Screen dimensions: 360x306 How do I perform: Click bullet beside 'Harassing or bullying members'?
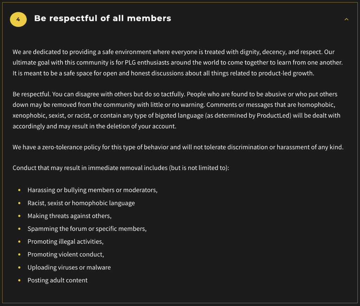pyautogui.click(x=19, y=190)
